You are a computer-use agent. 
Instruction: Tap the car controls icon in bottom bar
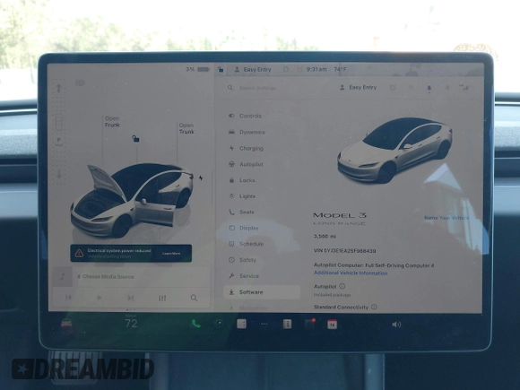pos(66,323)
